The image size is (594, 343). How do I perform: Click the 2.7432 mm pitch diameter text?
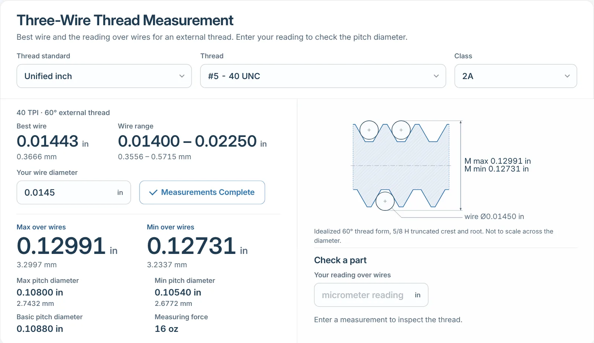tap(35, 303)
